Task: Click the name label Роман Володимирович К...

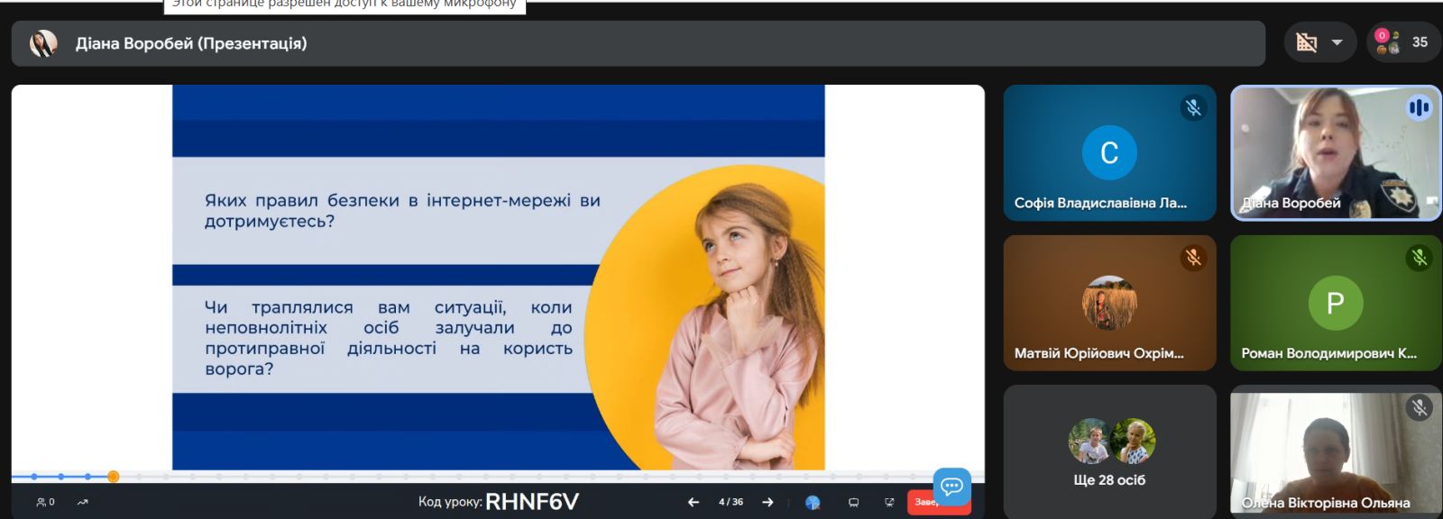Action: pyautogui.click(x=1328, y=353)
